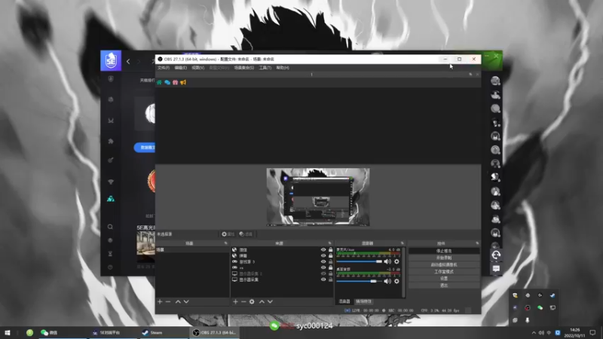Switch to tab next to 混音器
This screenshot has height=339, width=603.
(x=363, y=302)
